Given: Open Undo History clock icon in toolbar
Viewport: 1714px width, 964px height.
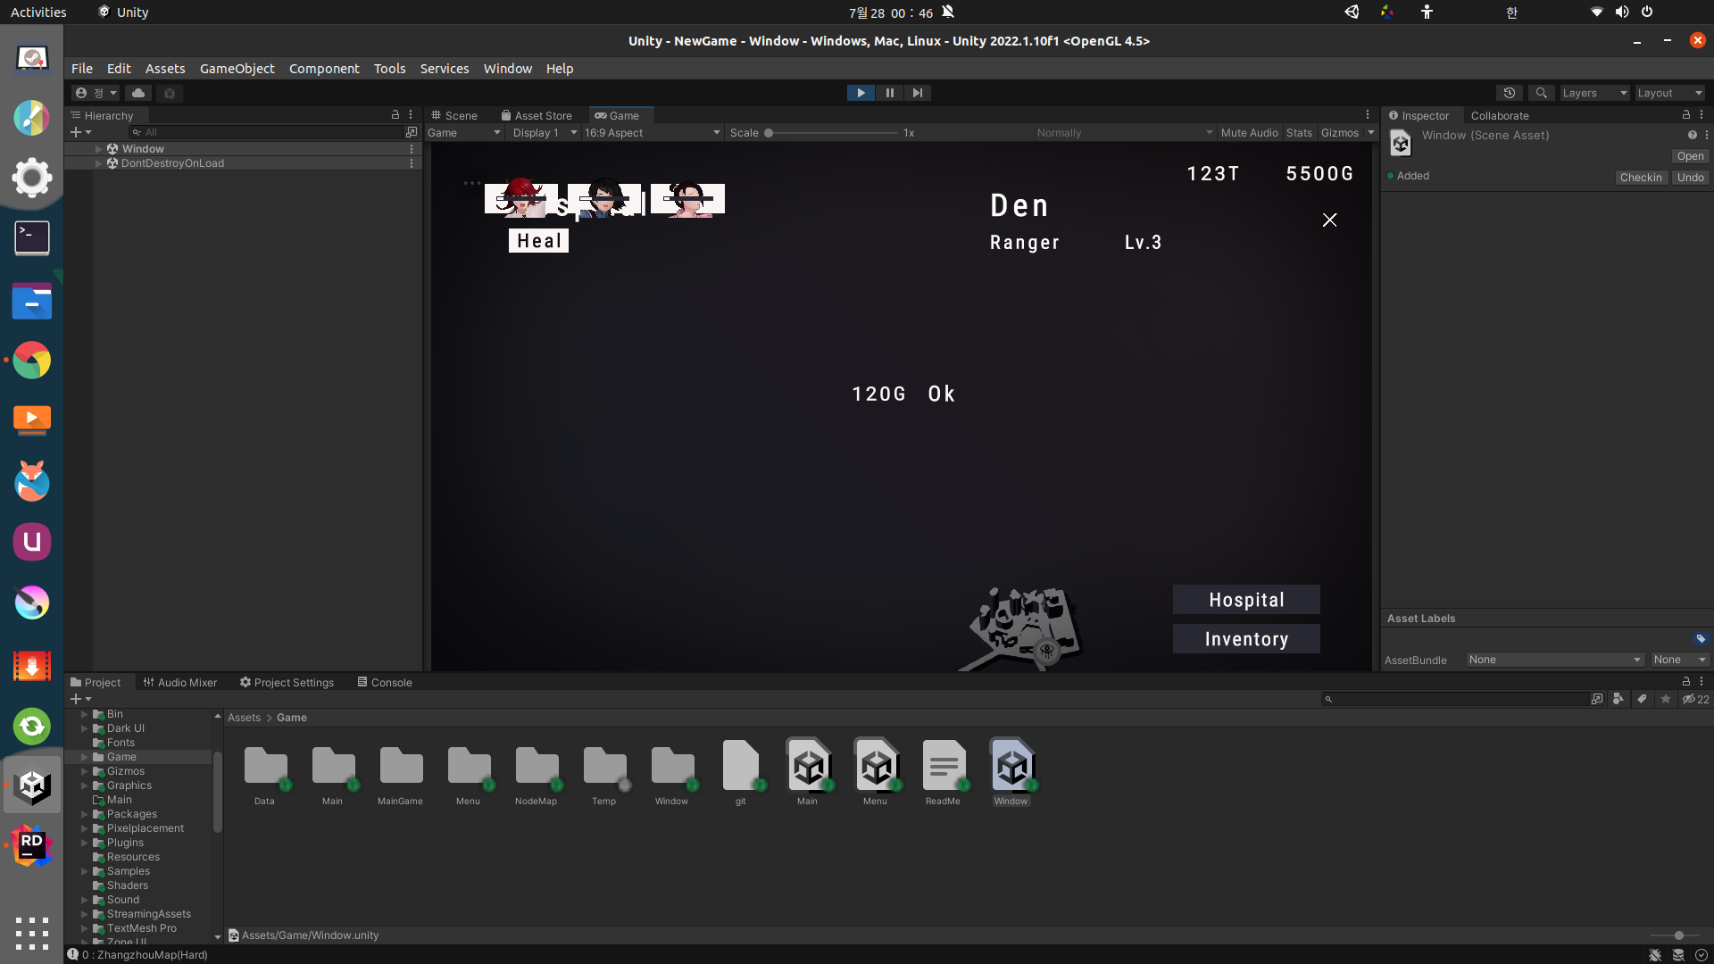Looking at the screenshot, I should [1510, 93].
